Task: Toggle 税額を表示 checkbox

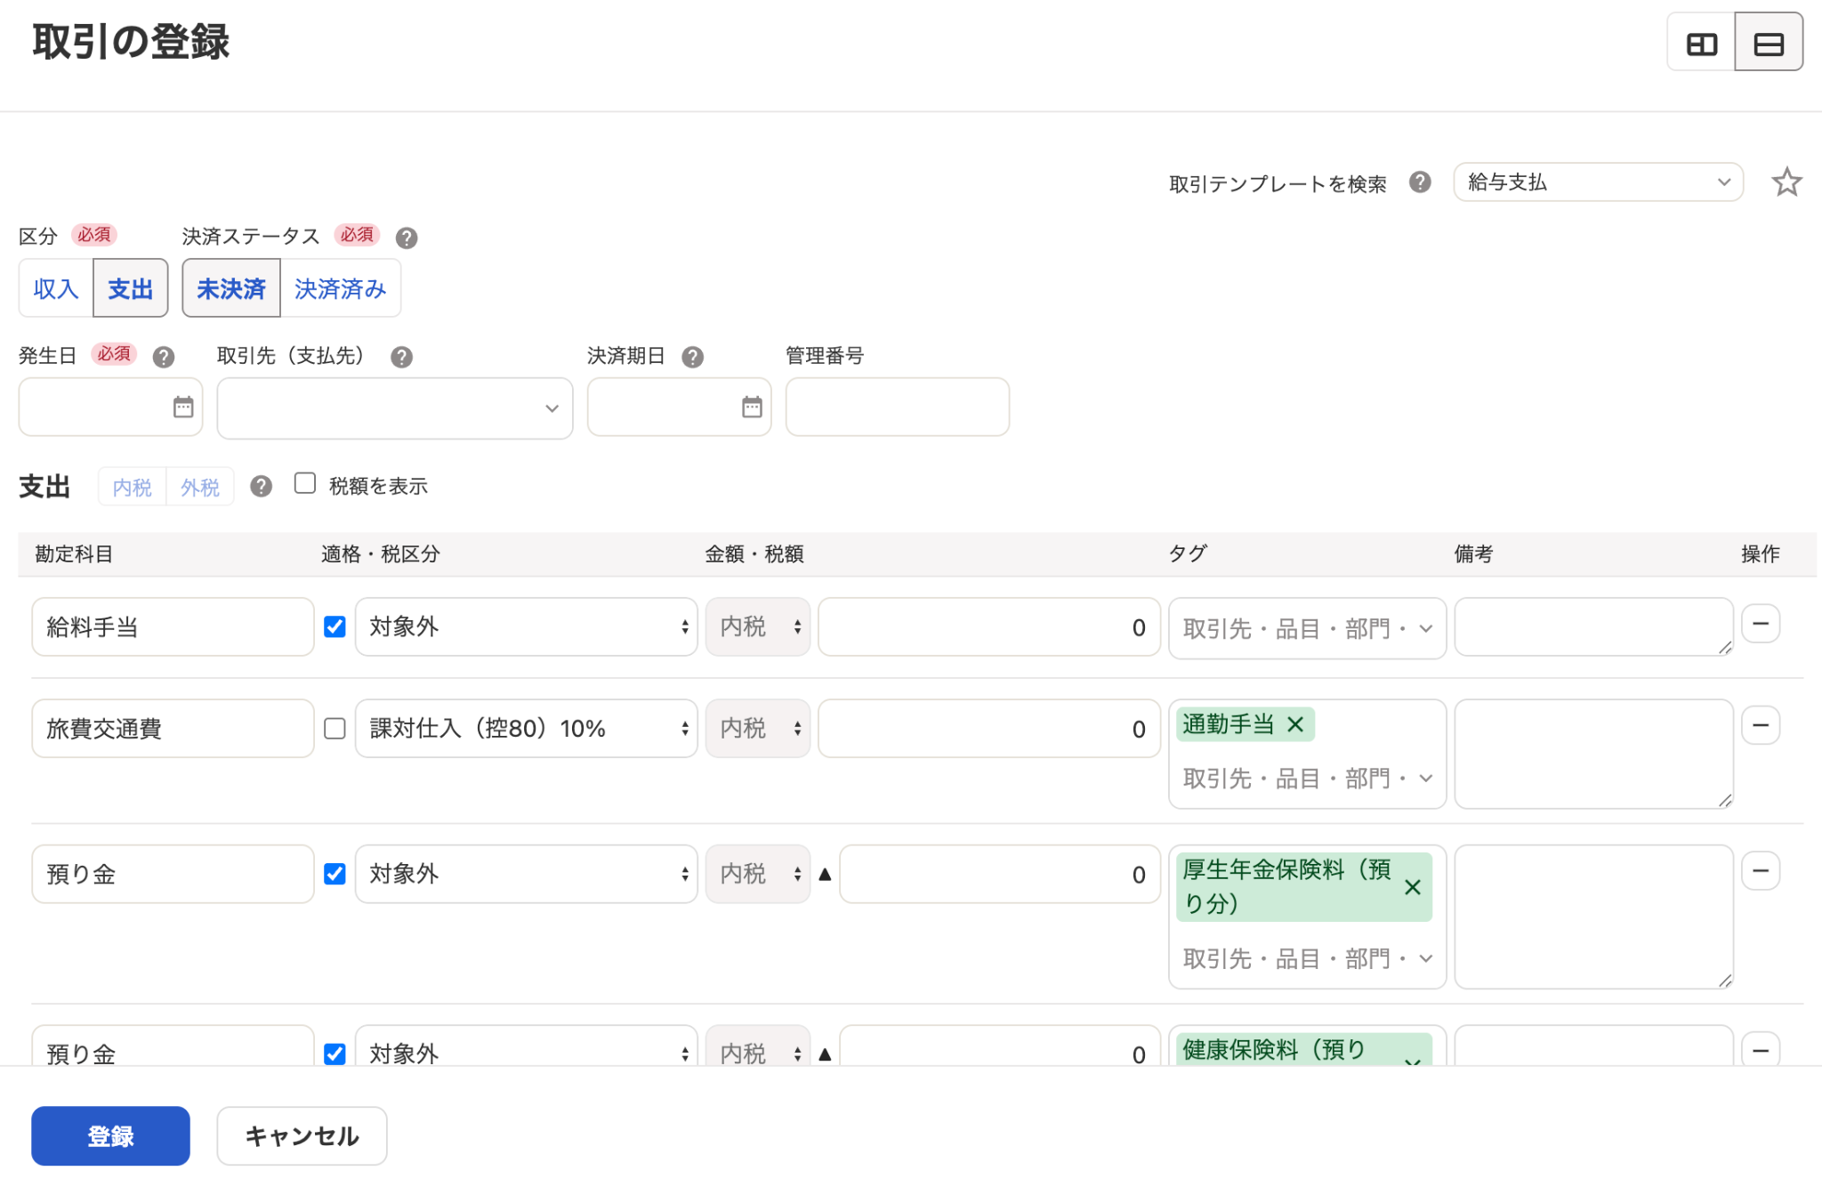Action: pos(305,483)
